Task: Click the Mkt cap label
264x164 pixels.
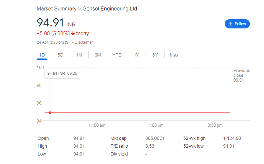Action: coord(118,138)
